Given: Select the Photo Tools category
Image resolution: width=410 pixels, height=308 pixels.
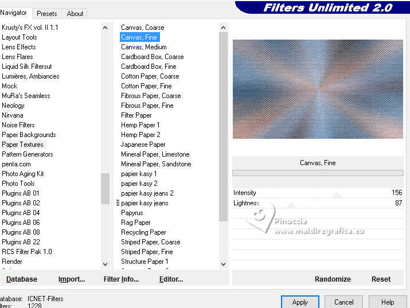Looking at the screenshot, I should (18, 184).
